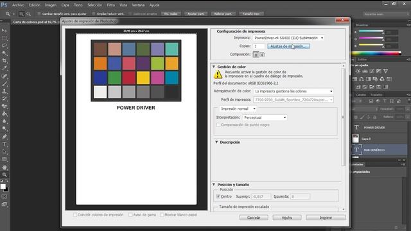Image resolution: width=411 pixels, height=231 pixels.
Task: Select the Pen tool
Action: (4, 137)
